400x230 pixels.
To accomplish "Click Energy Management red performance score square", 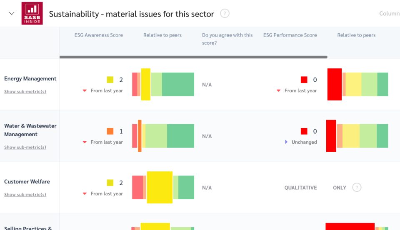I will click(304, 80).
